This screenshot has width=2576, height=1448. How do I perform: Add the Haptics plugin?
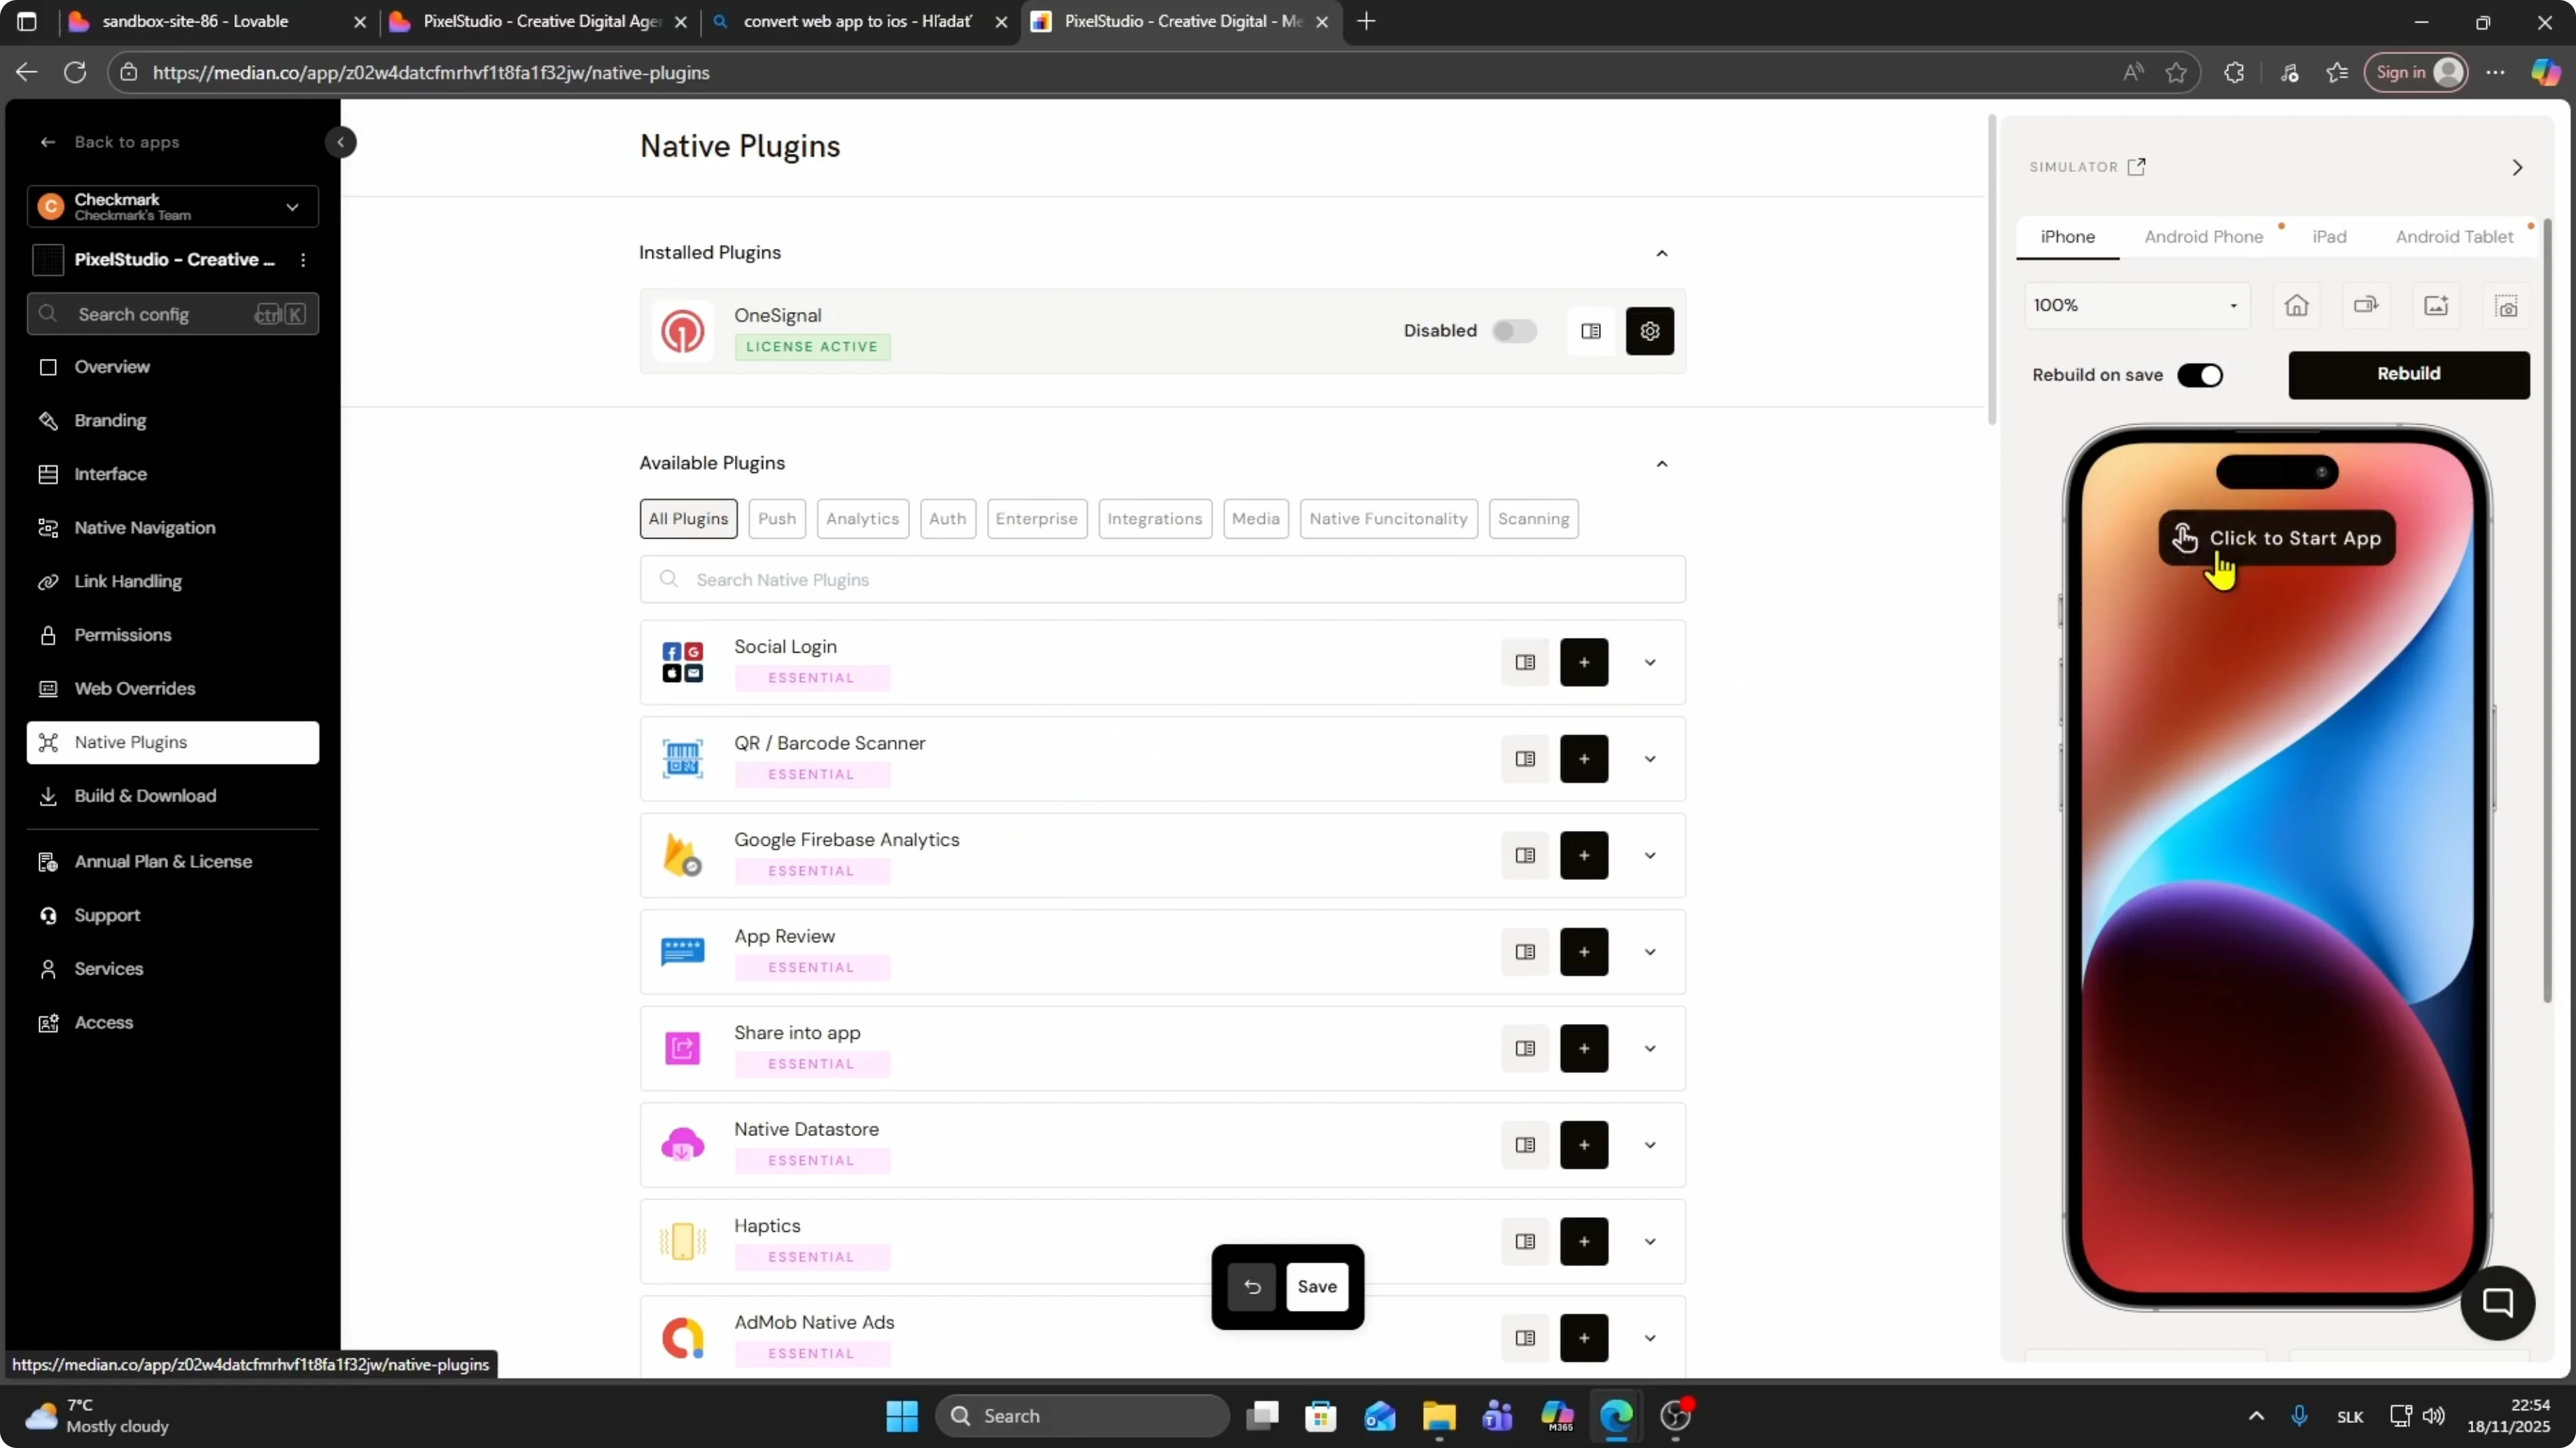(1584, 1241)
